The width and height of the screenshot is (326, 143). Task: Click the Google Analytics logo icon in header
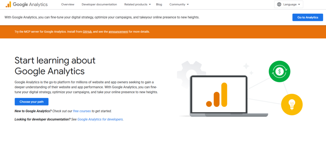[8, 4]
